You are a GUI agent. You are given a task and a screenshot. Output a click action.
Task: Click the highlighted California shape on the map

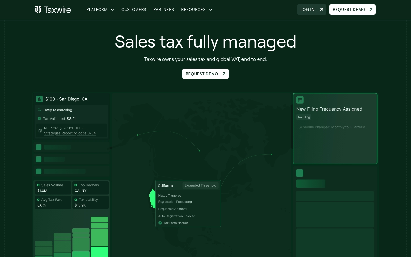tap(152, 199)
